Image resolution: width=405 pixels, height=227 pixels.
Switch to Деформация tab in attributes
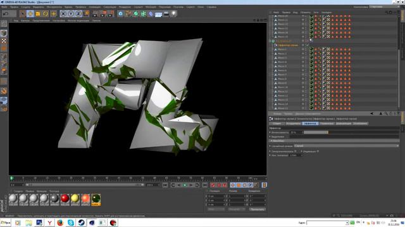tap(344, 124)
